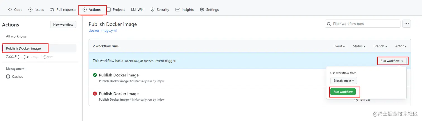Open the Branch: main selector

click(344, 81)
